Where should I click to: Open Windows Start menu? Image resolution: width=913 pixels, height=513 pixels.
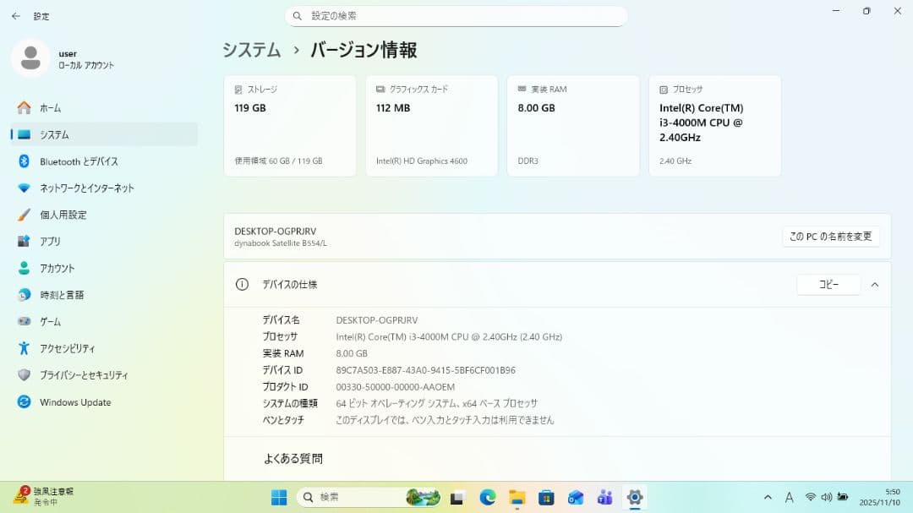pos(279,498)
